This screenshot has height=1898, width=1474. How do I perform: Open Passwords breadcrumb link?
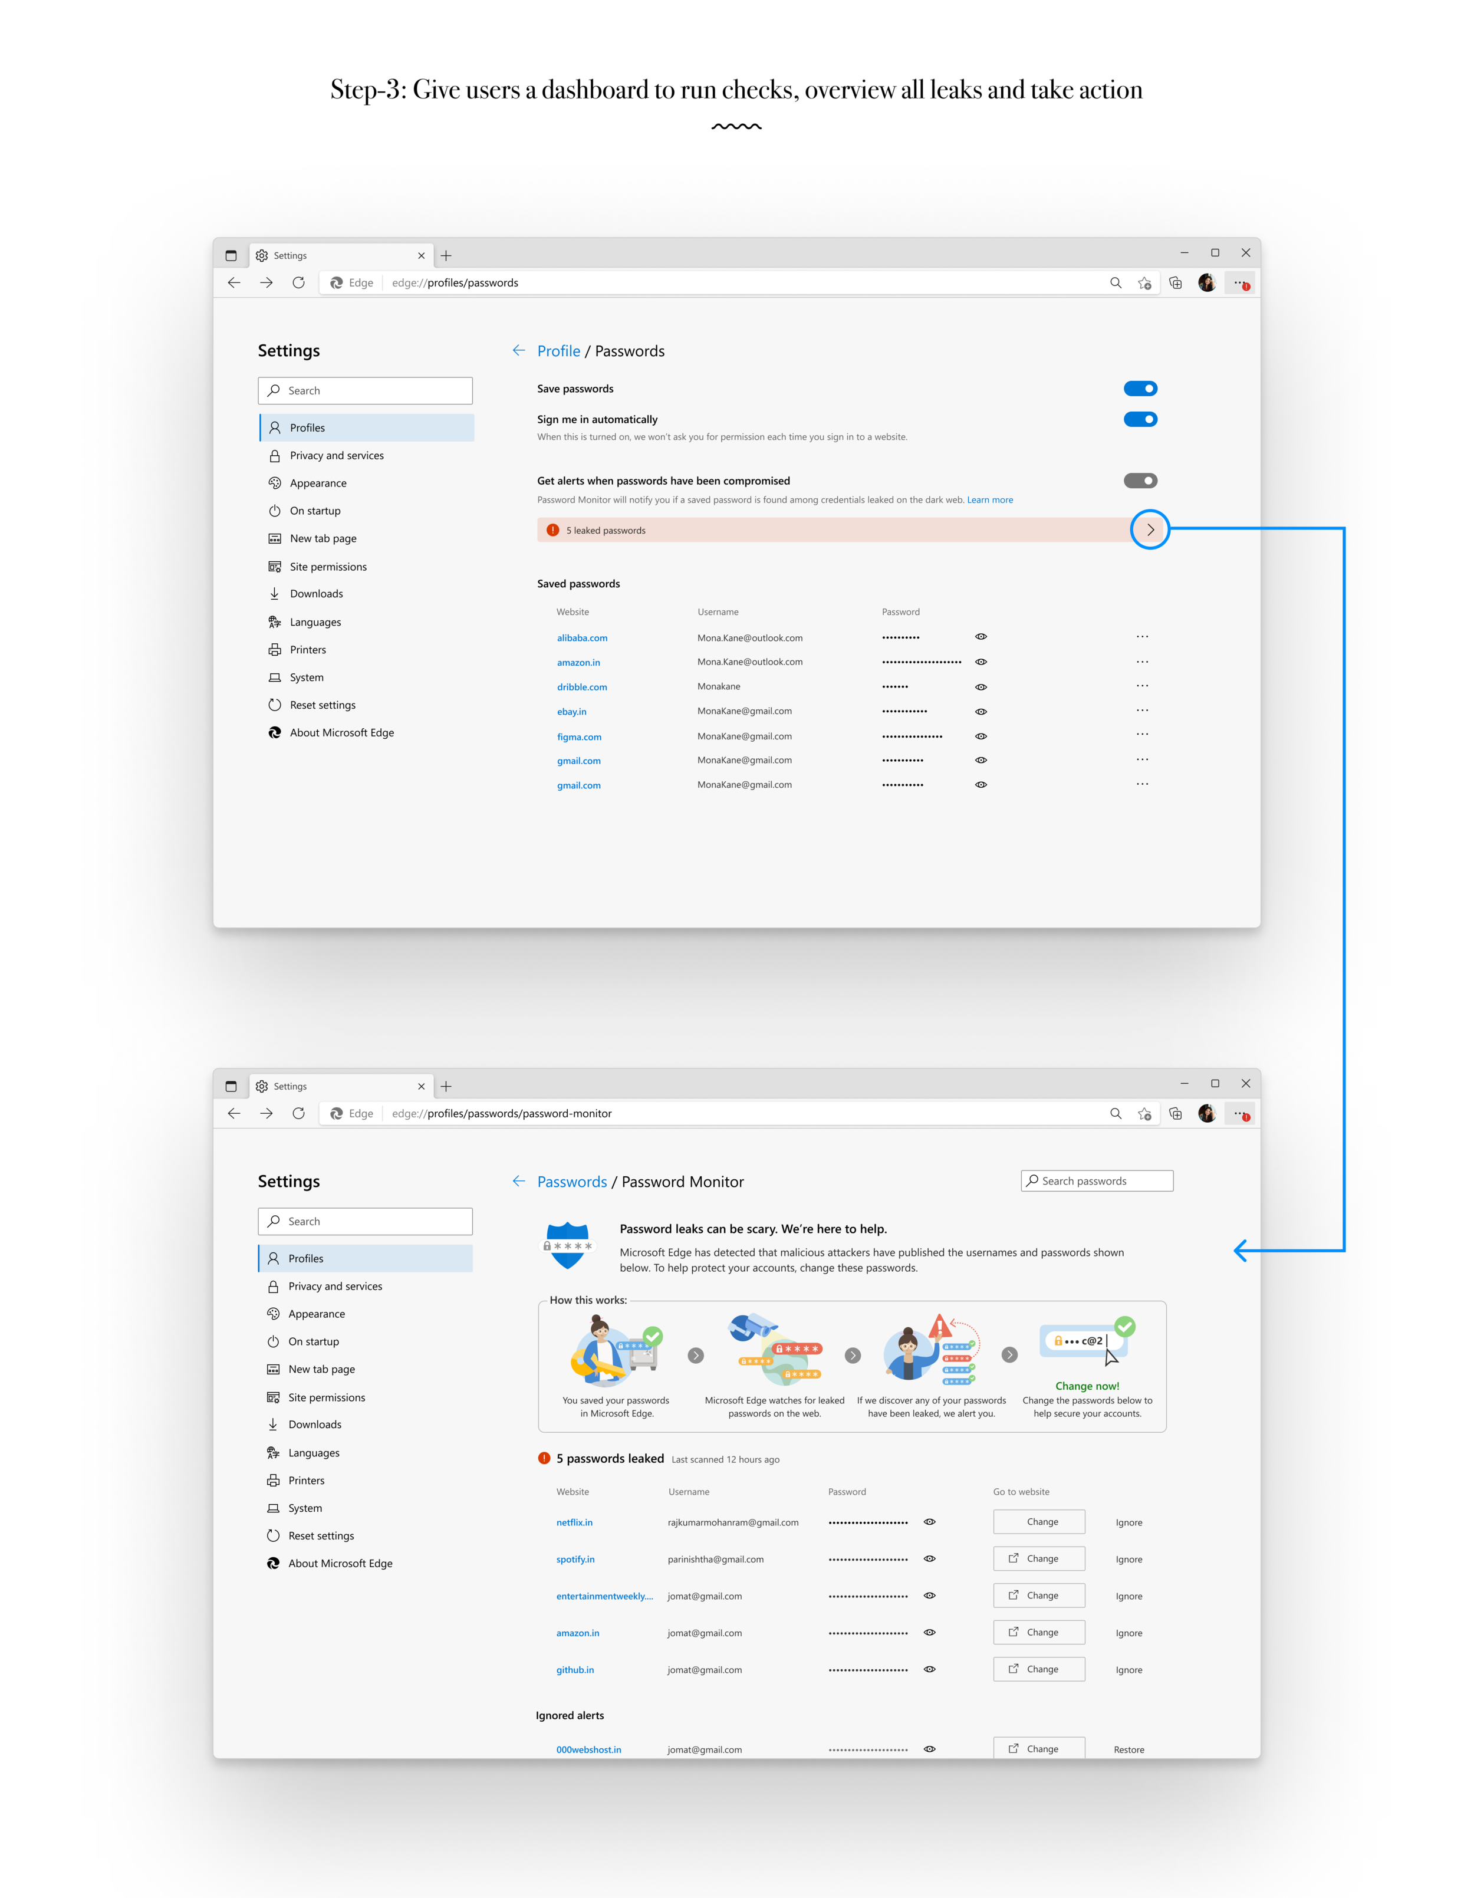[x=572, y=1182]
